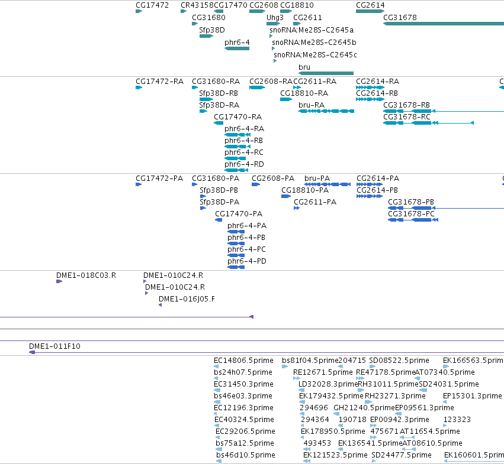Screen dimensions: 504x464
Task: Select the GH21240.5prime EST label
Action: click(x=364, y=408)
